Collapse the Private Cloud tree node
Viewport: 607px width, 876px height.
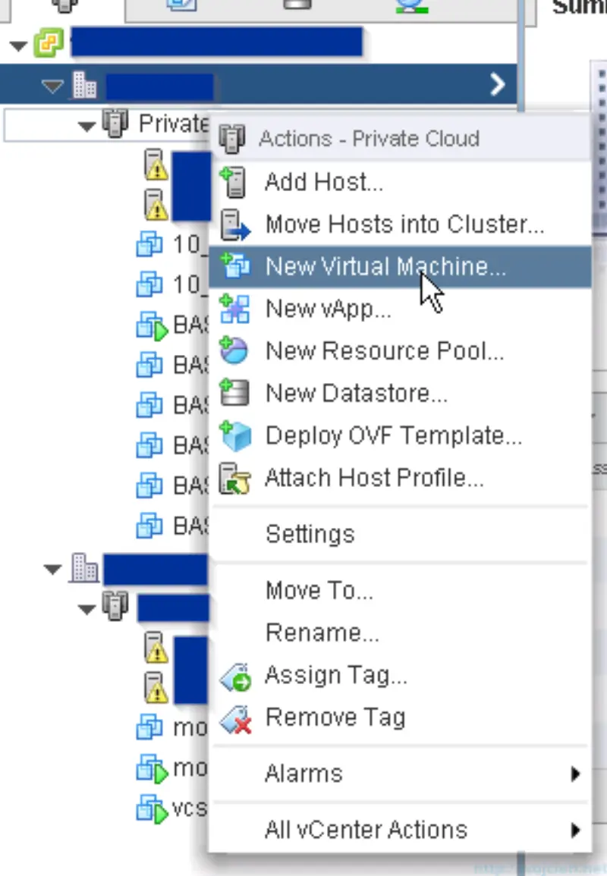click(x=86, y=124)
